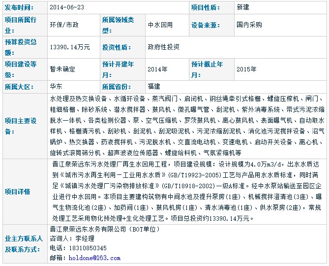This screenshot has height=266, width=329.
Task: Click the 所属省份 label
Action: tap(117, 87)
